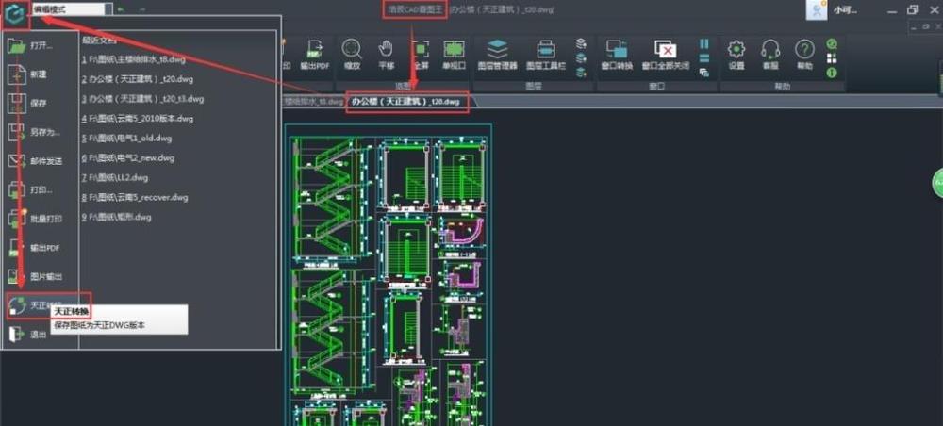Open the application logo menu button
The height and width of the screenshot is (426, 943).
click(16, 14)
